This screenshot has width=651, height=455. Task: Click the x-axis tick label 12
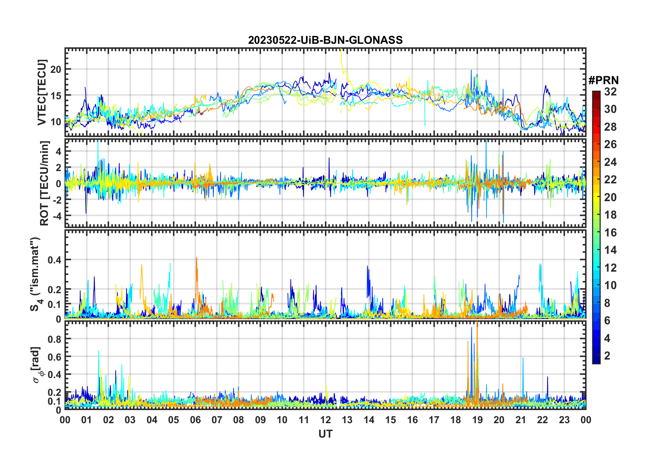tap(325, 420)
